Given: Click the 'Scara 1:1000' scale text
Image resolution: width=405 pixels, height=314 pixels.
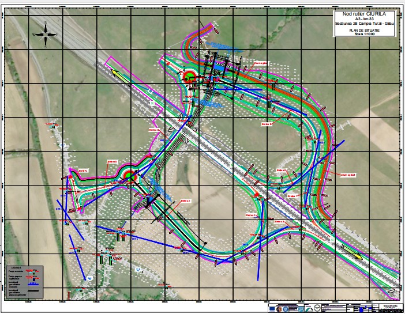Looking at the screenshot, I should 364,34.
